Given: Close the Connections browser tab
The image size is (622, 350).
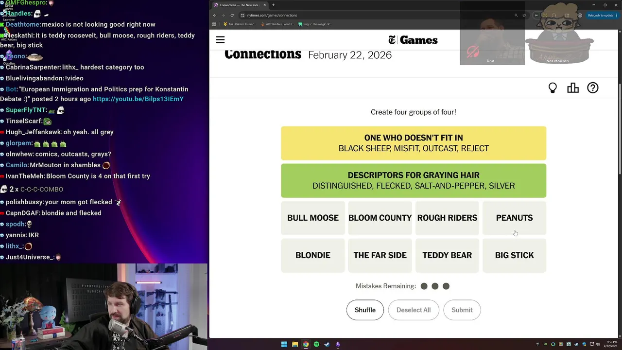Looking at the screenshot, I should point(264,5).
